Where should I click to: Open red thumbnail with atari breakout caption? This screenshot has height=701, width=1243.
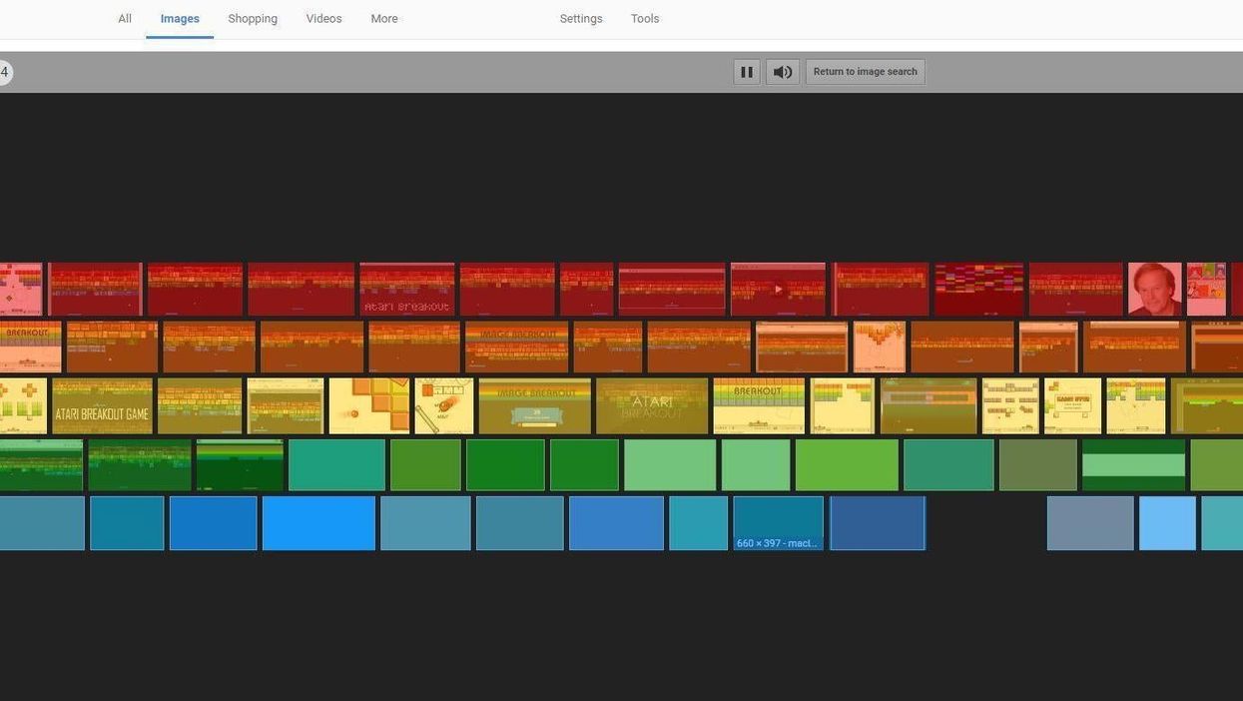pyautogui.click(x=406, y=289)
